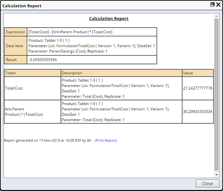This screenshot has height=191, width=223.
Task: Click the scrollbar down arrow
Action: 216,175
